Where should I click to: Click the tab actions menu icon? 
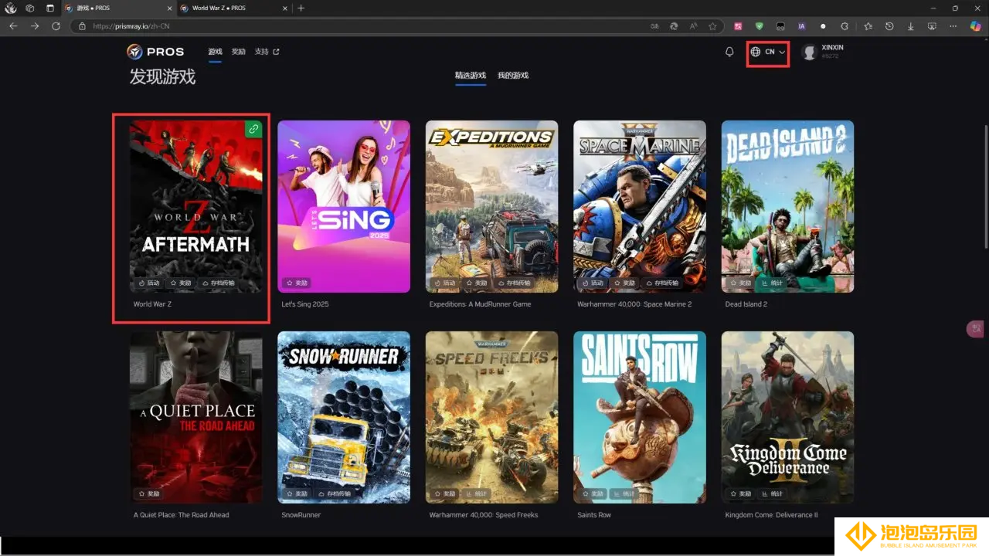(50, 8)
